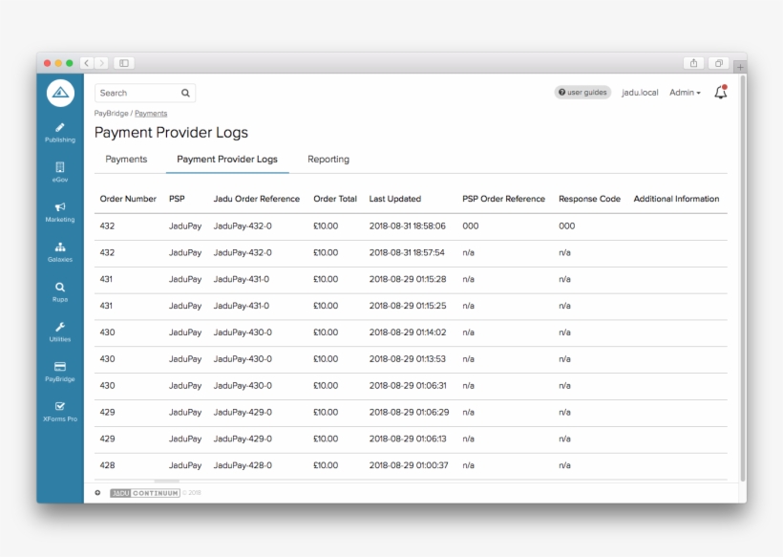Open the notifications bell
The height and width of the screenshot is (557, 783).
[721, 92]
